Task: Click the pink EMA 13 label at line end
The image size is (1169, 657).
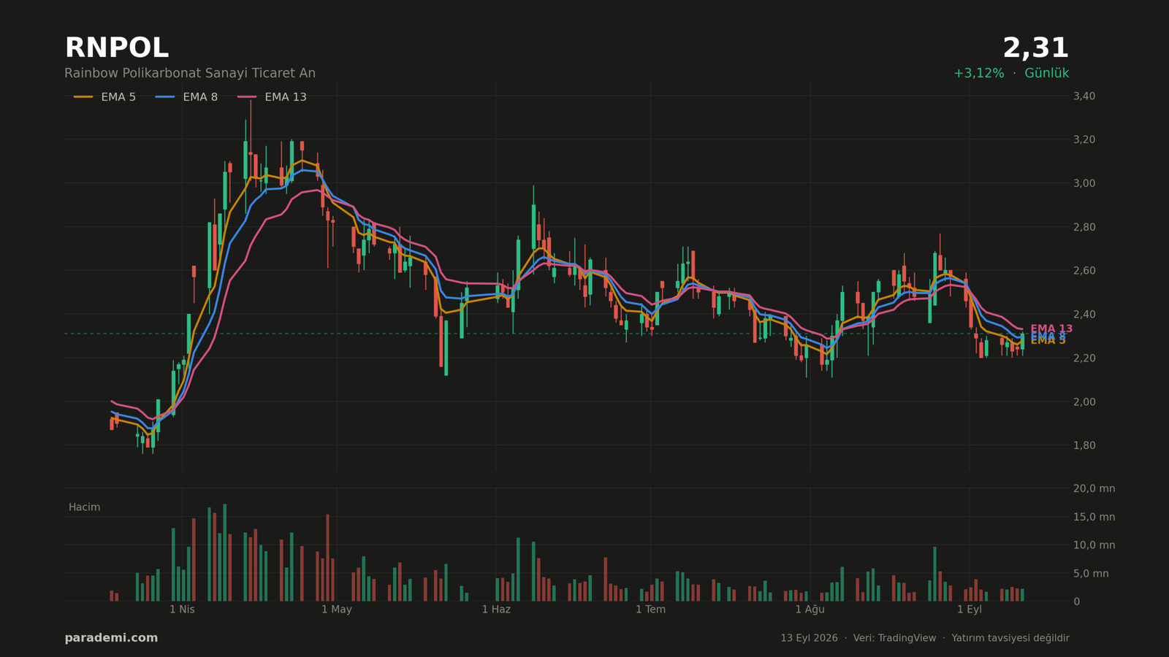Action: (x=1051, y=328)
